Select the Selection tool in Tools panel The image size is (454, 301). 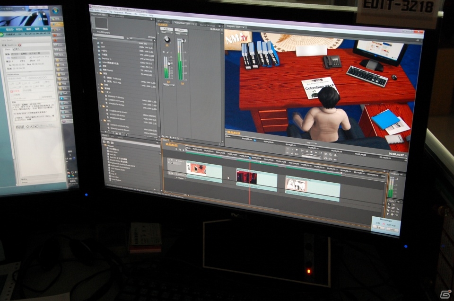tap(389, 204)
